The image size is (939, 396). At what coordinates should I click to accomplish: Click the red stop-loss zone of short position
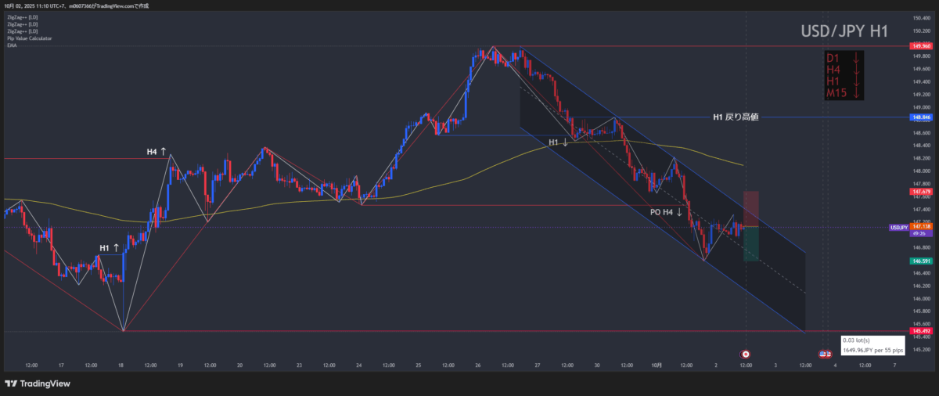click(750, 208)
